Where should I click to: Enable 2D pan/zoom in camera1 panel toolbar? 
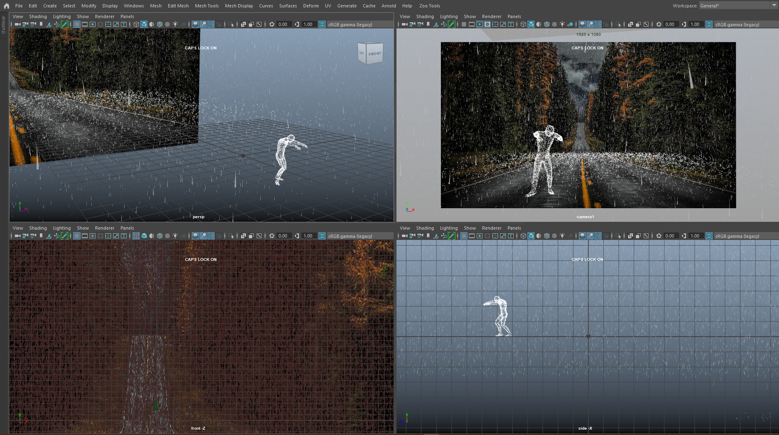click(445, 24)
